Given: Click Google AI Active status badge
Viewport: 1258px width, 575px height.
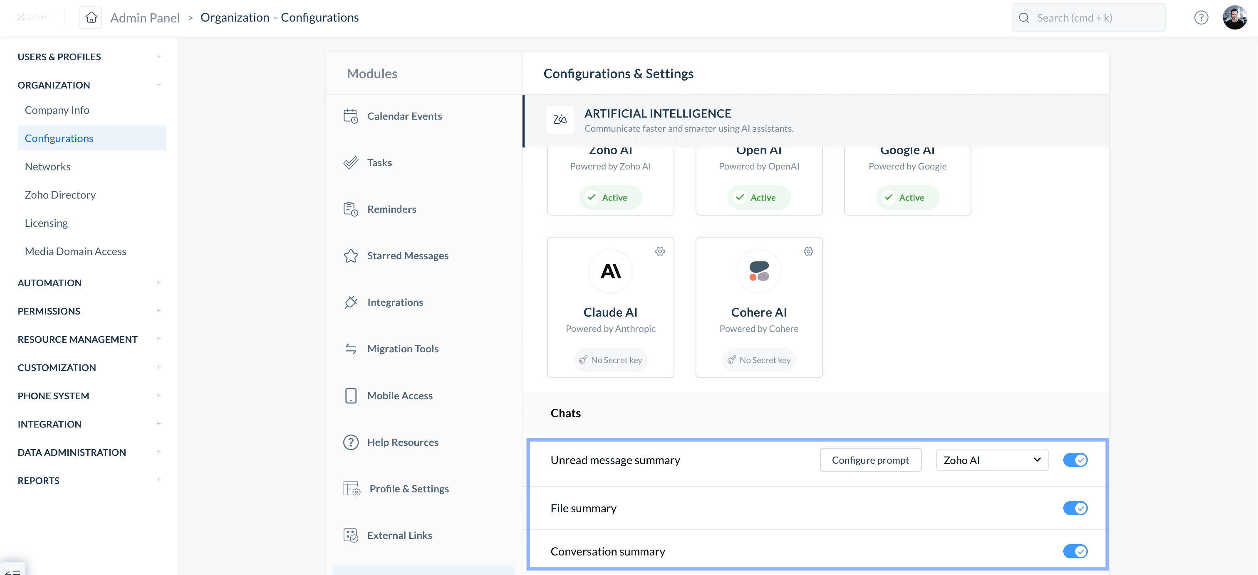Looking at the screenshot, I should click(x=907, y=197).
